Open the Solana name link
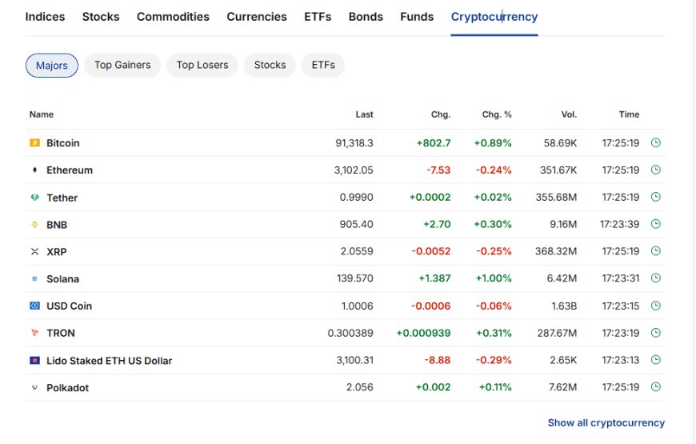Screen dimensions: 696x444 click(x=63, y=279)
